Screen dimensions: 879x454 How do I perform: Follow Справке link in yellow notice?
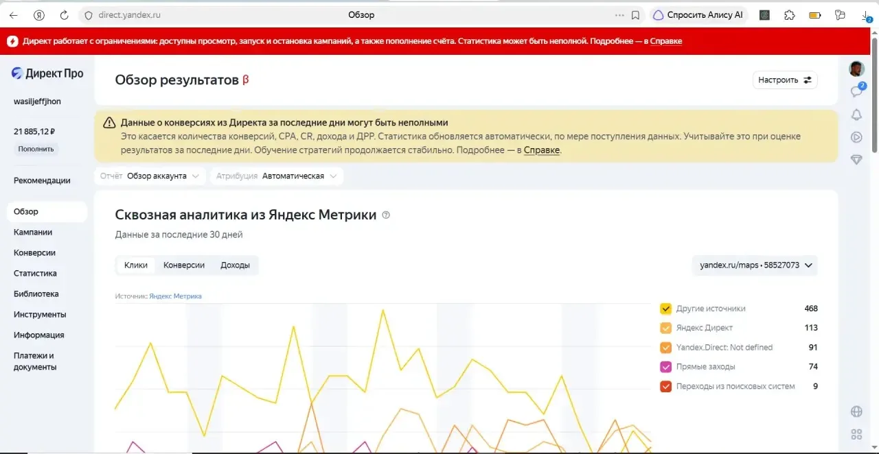pos(542,150)
